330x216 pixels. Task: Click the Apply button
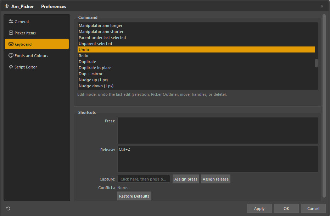click(259, 209)
